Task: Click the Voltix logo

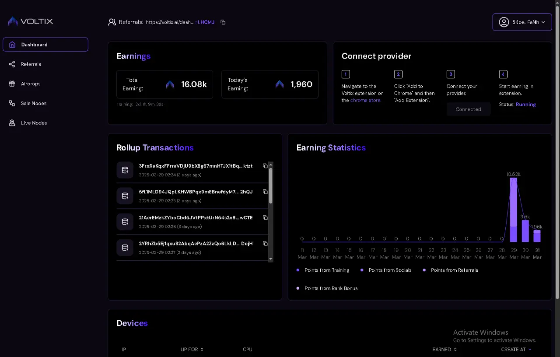Action: [31, 21]
